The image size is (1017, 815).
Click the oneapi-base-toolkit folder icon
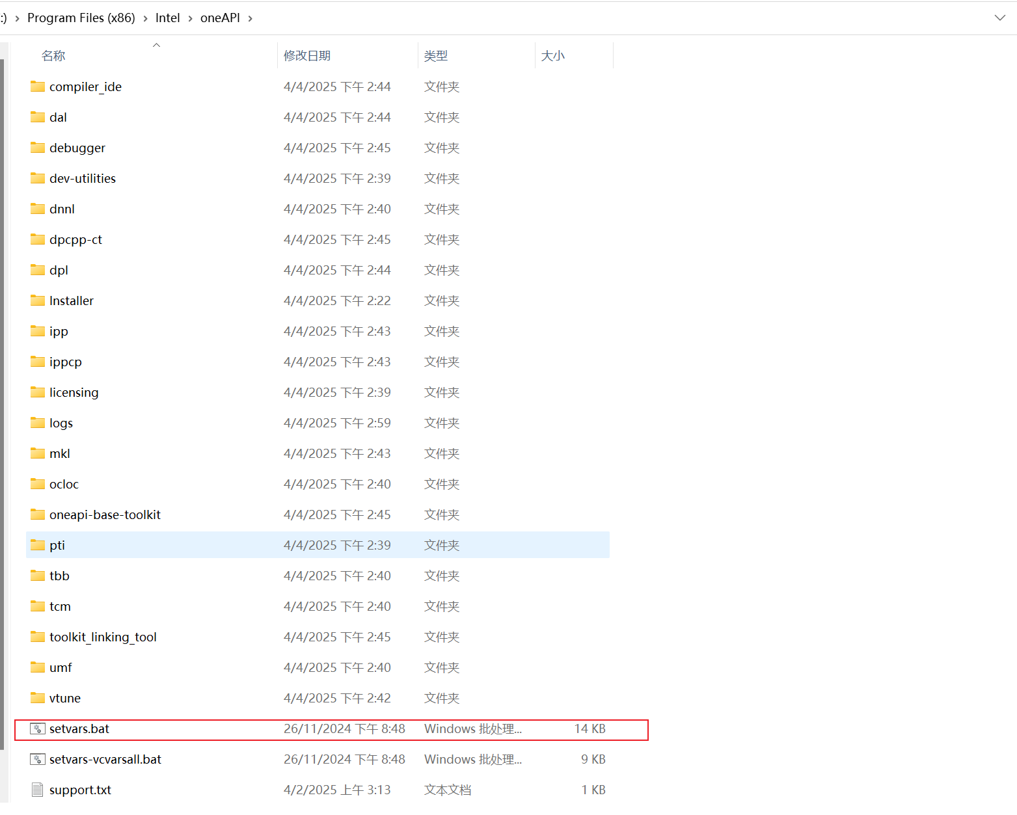(x=38, y=514)
